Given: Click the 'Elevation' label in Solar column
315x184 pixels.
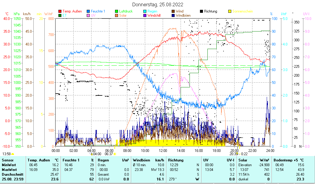Looking at the screenshot, I should (245, 165).
